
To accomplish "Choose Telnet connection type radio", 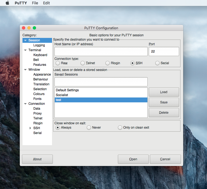I will pos(83,63).
